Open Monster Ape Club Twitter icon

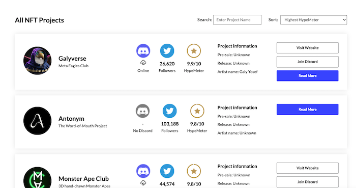(x=167, y=171)
